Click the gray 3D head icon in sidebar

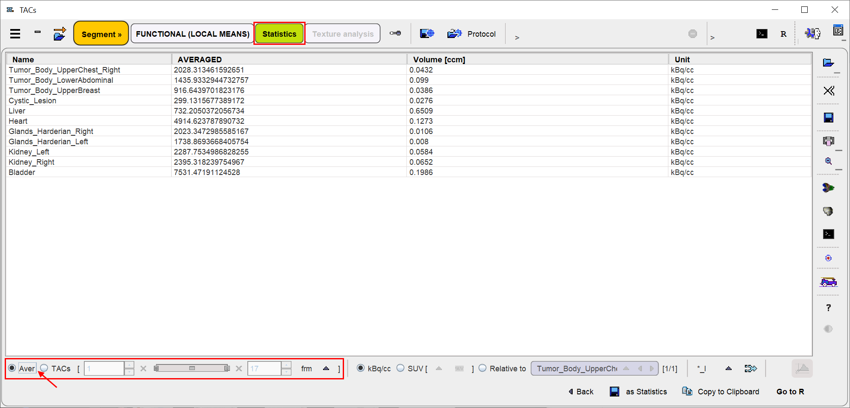(828, 211)
